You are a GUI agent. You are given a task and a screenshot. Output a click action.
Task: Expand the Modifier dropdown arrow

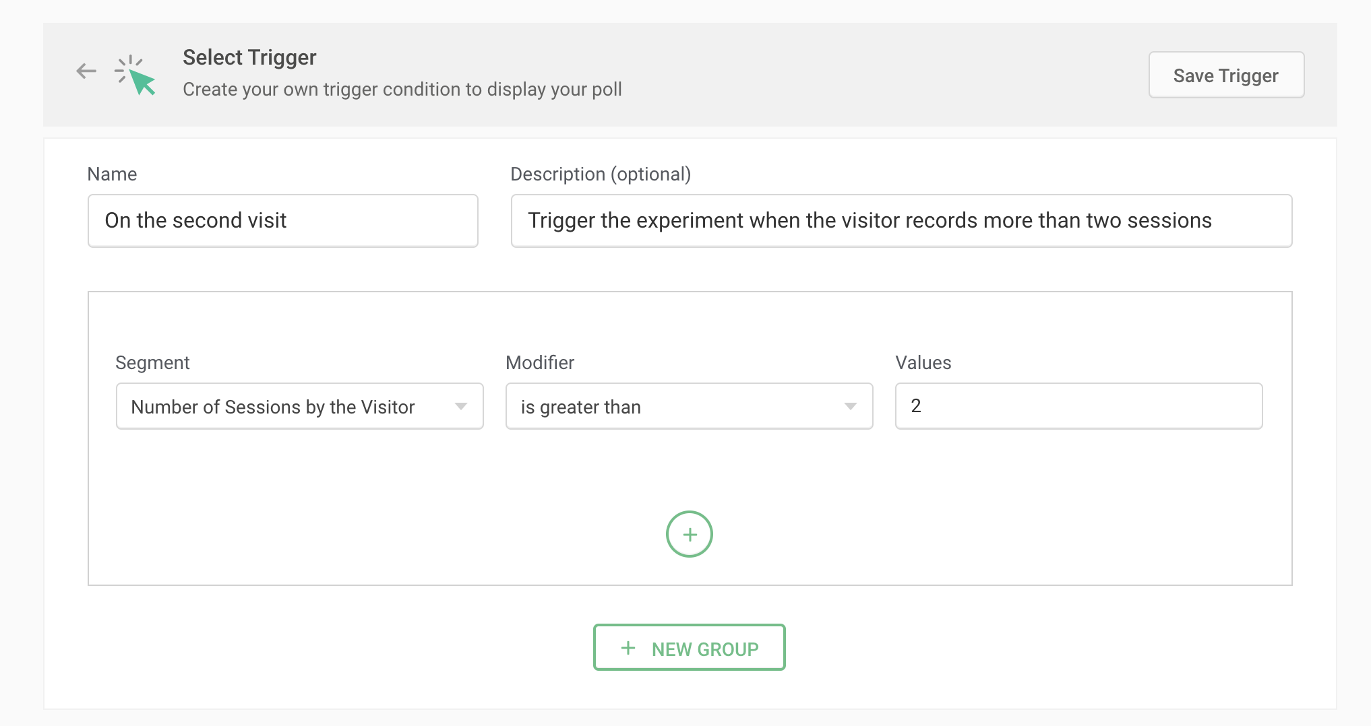[x=851, y=406]
